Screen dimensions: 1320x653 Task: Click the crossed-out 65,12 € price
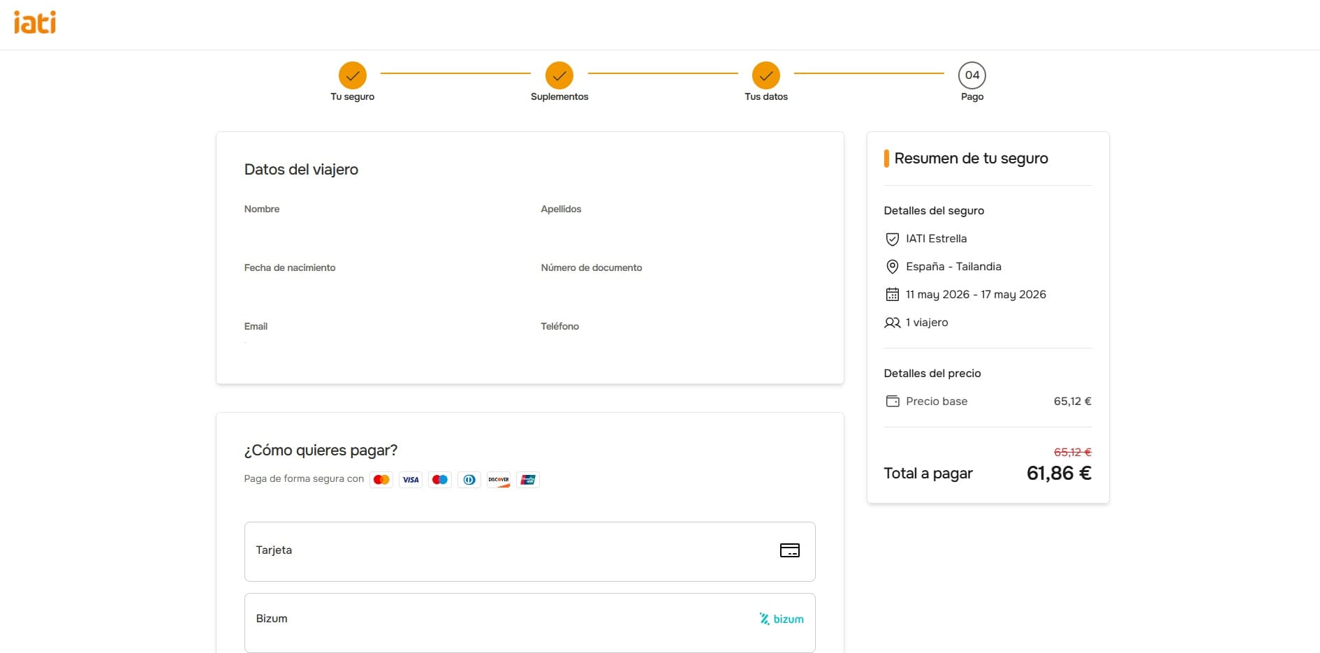pos(1072,453)
